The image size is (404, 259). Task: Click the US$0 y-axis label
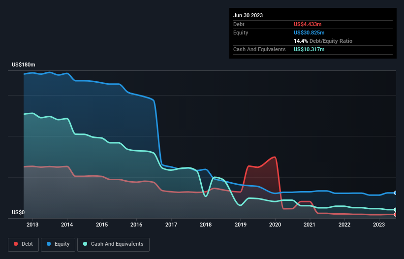click(18, 212)
